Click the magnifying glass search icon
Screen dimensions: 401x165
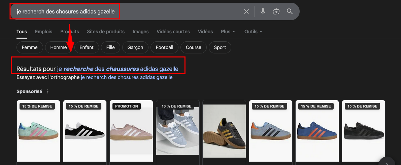pos(290,12)
